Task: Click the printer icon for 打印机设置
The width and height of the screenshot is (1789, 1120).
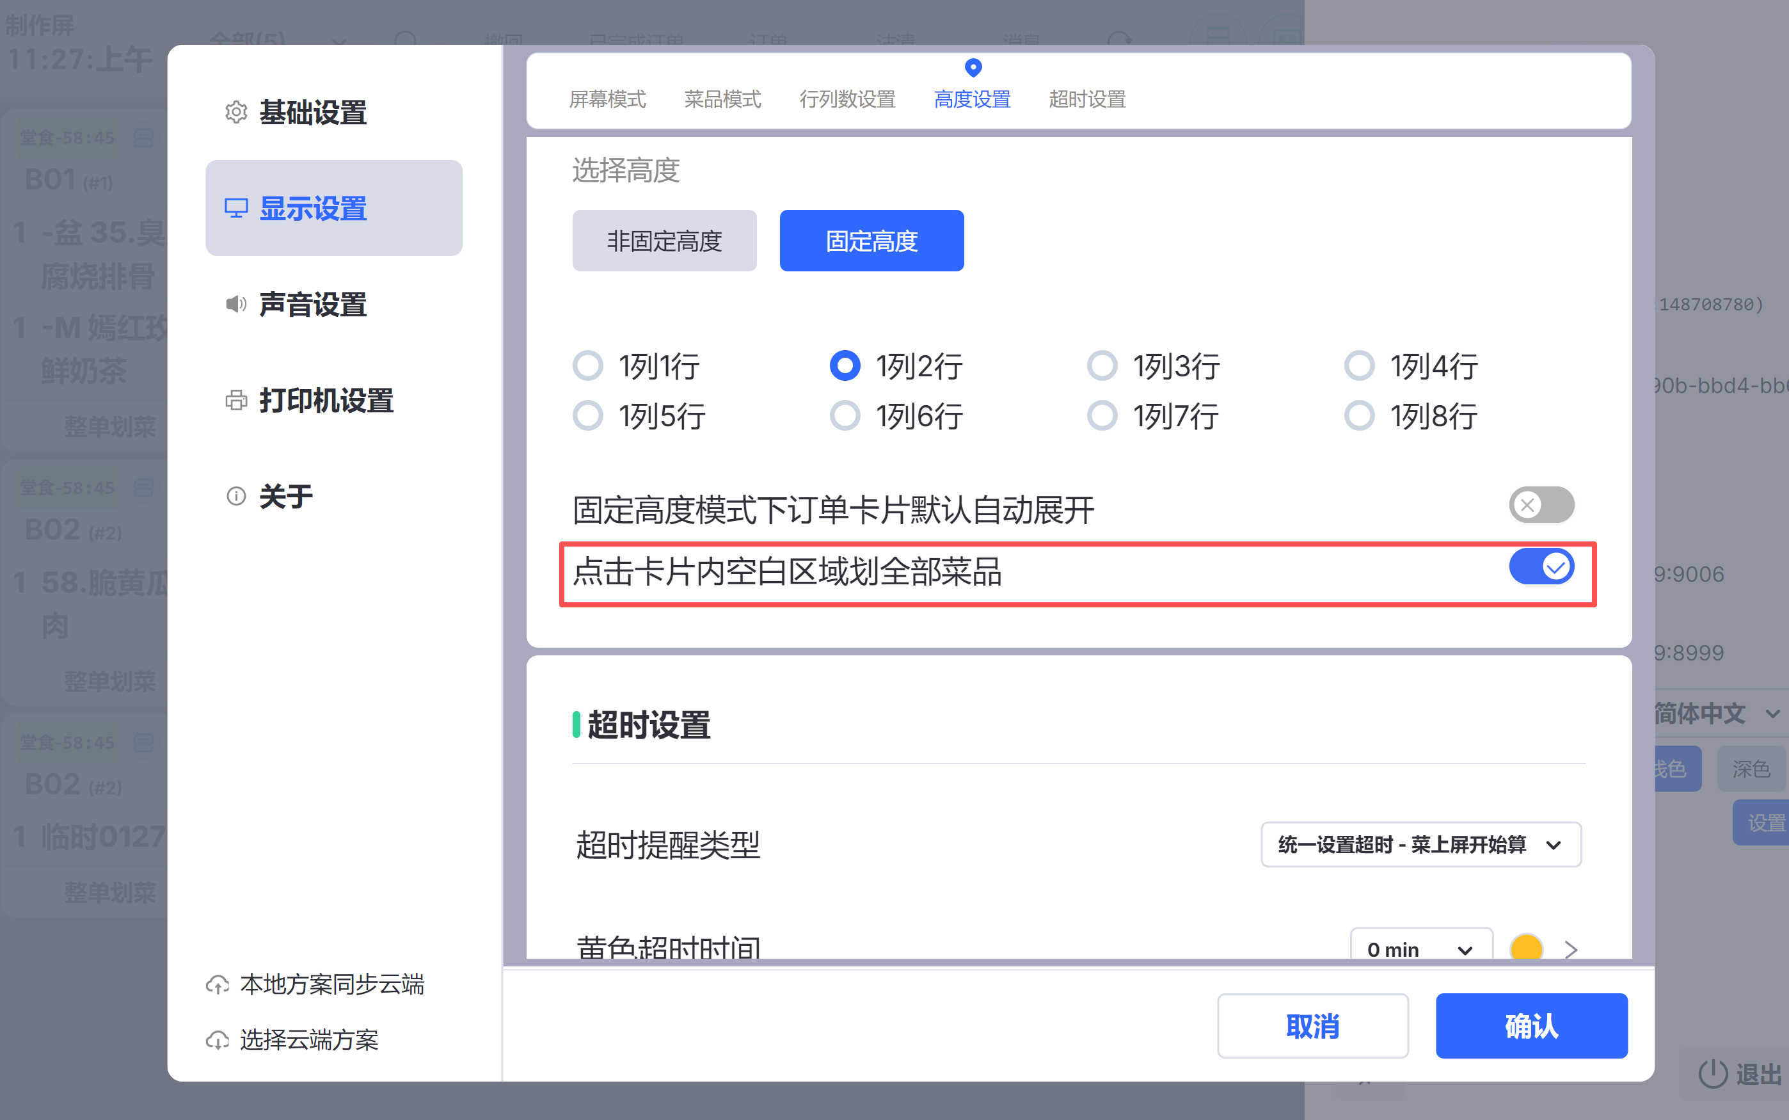Action: 235,401
